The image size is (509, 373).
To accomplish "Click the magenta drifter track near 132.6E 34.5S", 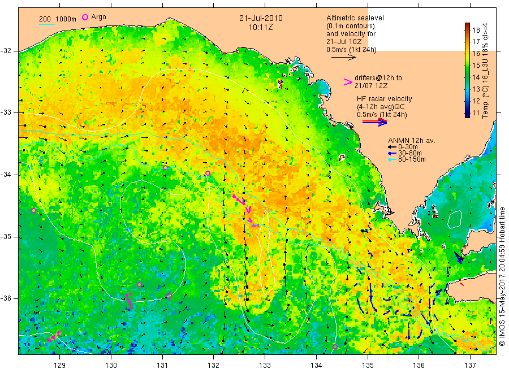I will (245, 209).
